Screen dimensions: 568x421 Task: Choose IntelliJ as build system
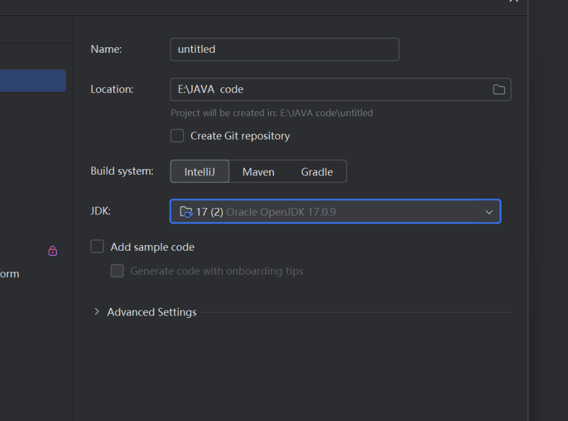[x=200, y=172]
